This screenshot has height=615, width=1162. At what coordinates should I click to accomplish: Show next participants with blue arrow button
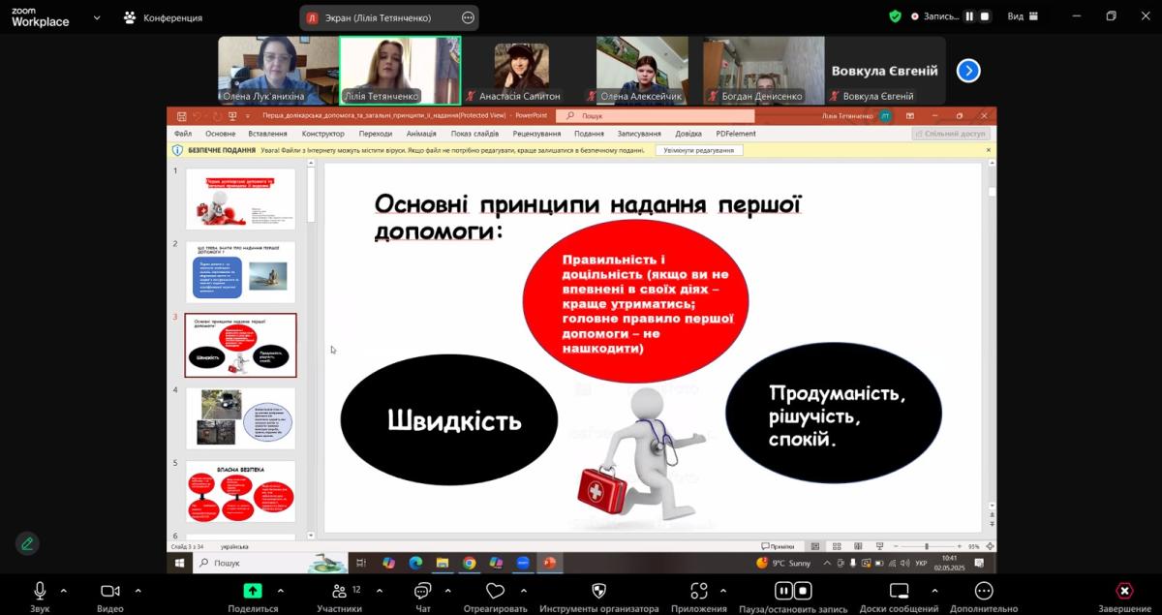point(968,71)
